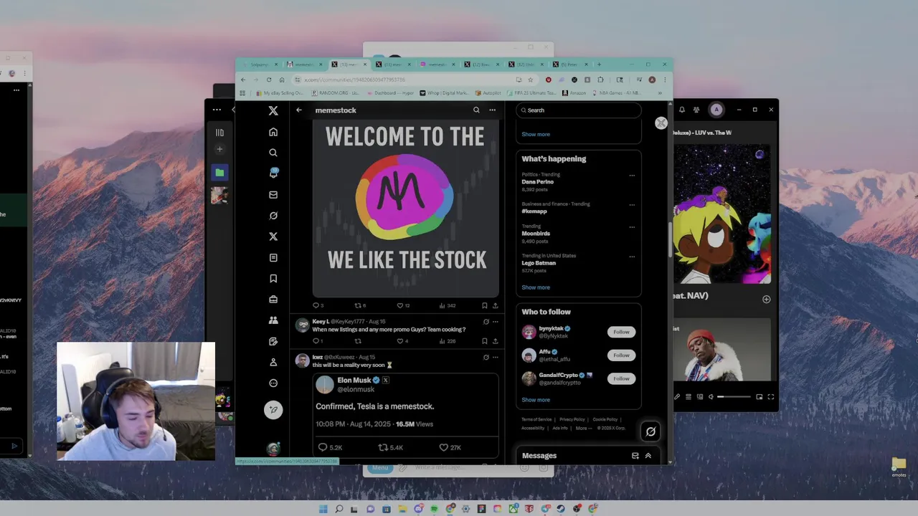Open the Elon Musk quoted post
Viewport: 918px width, 516px height.
[x=406, y=415]
